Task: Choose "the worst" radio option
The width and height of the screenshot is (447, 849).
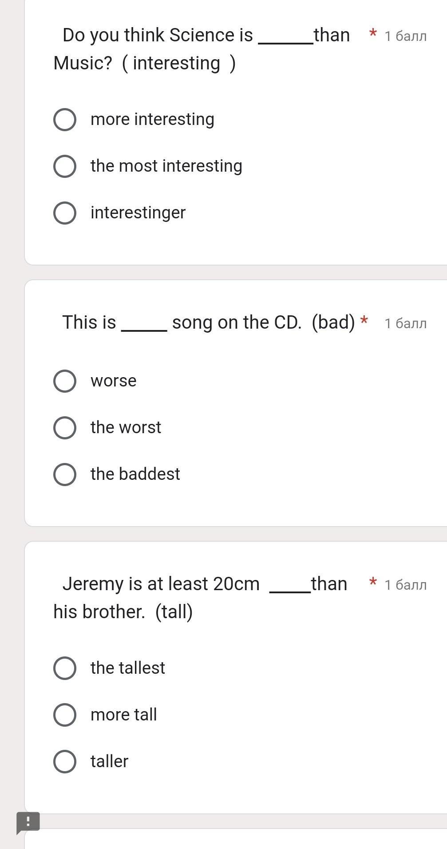Action: pos(65,428)
